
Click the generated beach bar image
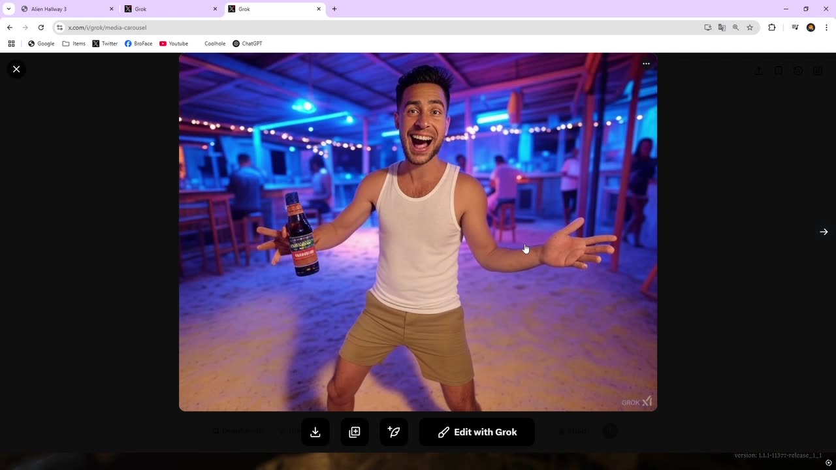[418, 232]
